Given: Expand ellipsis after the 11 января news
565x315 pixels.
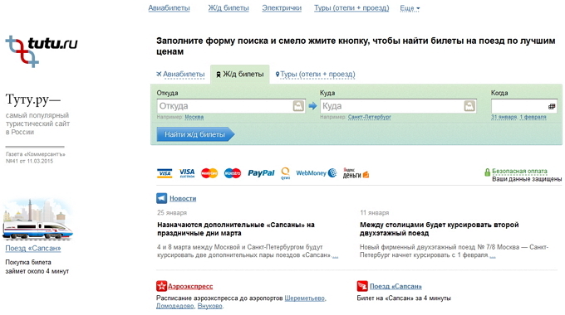Looking at the screenshot, I should tap(492, 255).
